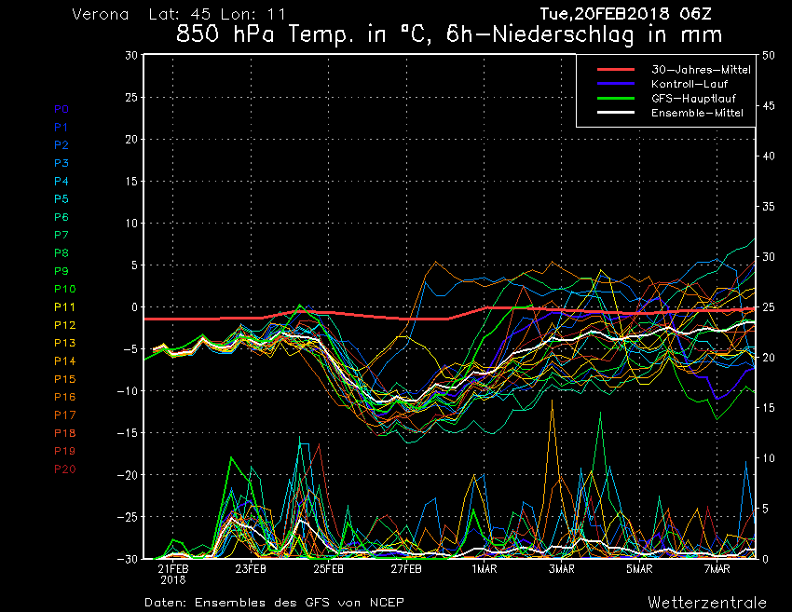Click the red 30-Jahres-Mittel legend line
This screenshot has width=792, height=612.
pyautogui.click(x=616, y=69)
